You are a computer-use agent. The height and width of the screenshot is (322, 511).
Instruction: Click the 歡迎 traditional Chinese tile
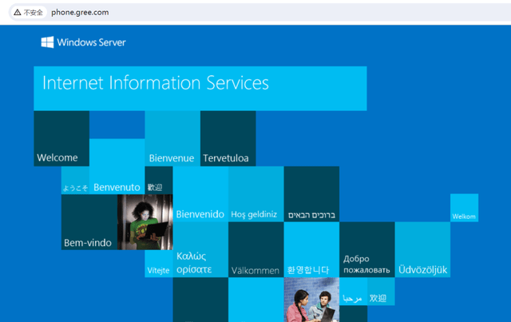coord(159,180)
